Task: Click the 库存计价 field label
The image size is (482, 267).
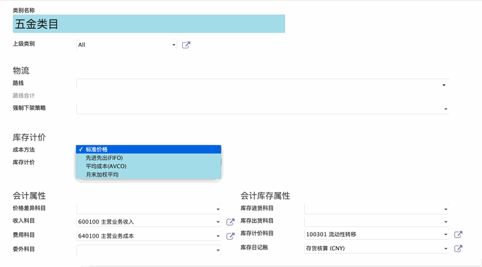Action: (x=24, y=162)
